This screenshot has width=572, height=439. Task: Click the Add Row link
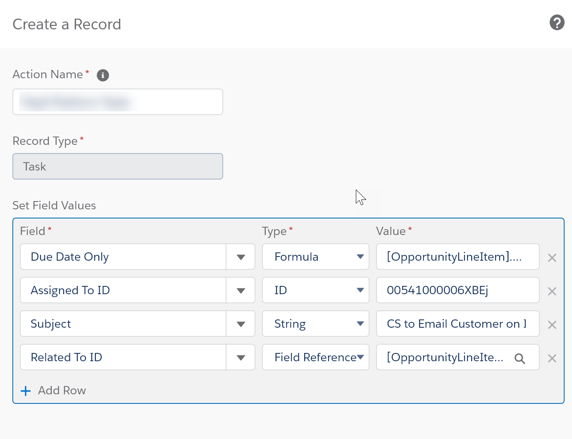pyautogui.click(x=62, y=391)
